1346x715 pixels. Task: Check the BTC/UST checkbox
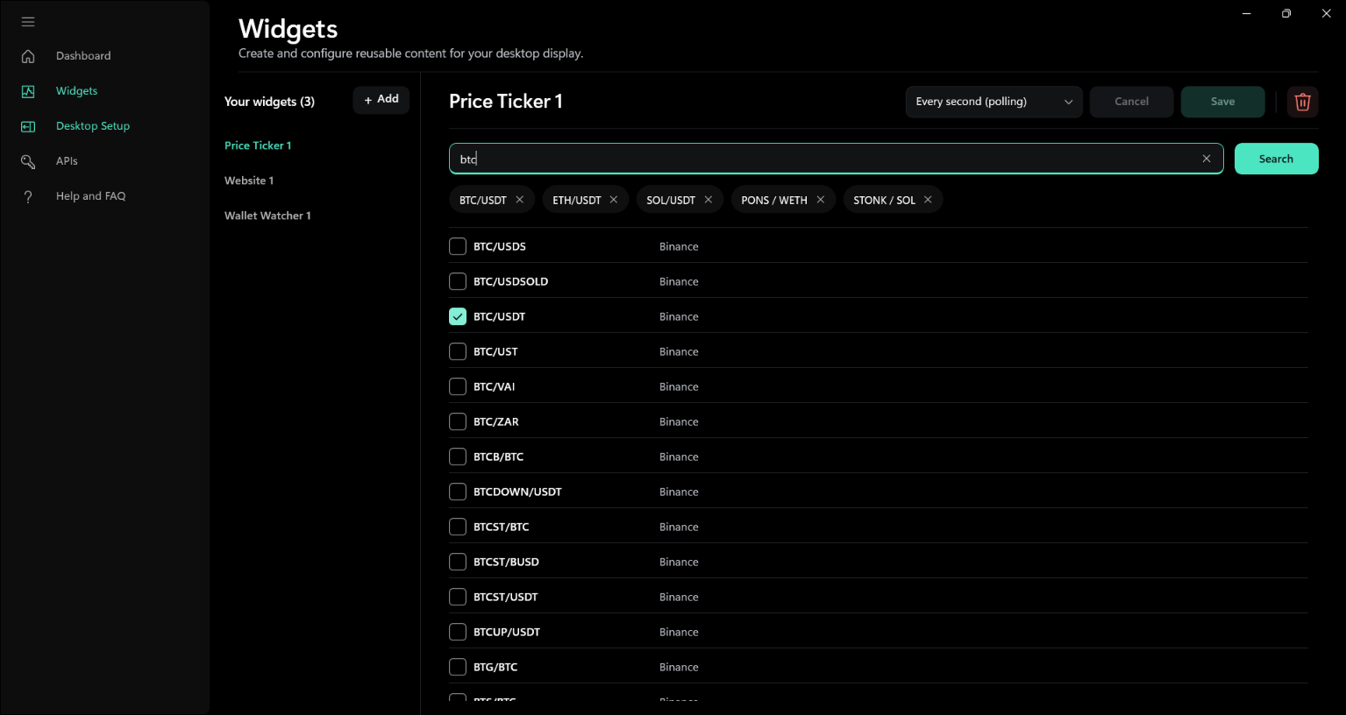pos(458,351)
